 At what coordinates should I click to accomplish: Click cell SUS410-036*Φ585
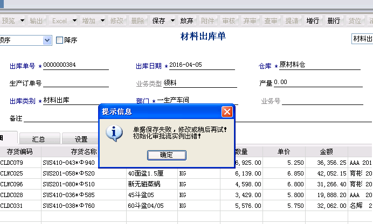click(x=84, y=195)
